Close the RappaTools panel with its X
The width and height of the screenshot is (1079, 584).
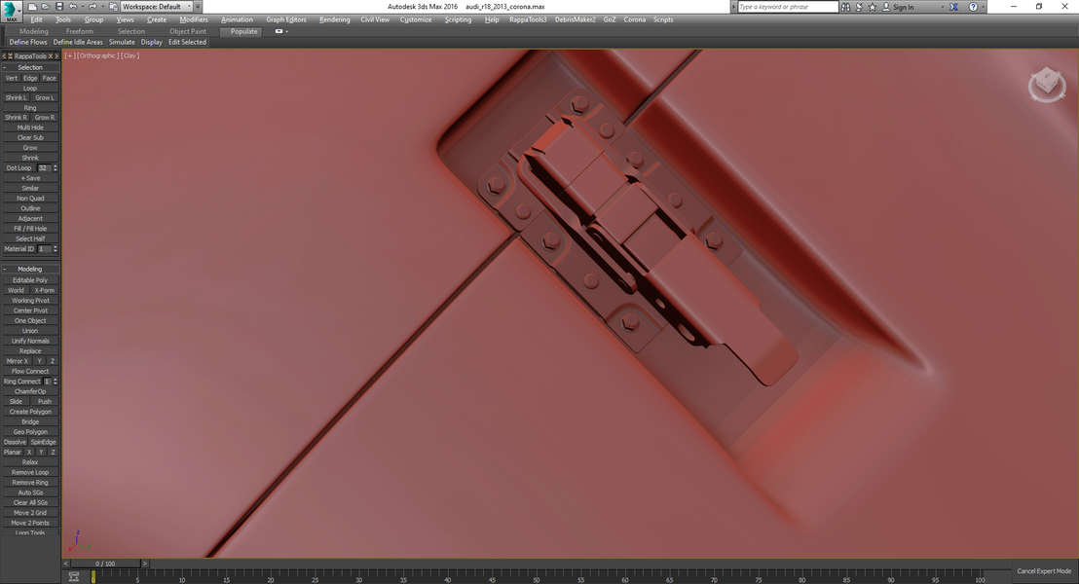51,56
